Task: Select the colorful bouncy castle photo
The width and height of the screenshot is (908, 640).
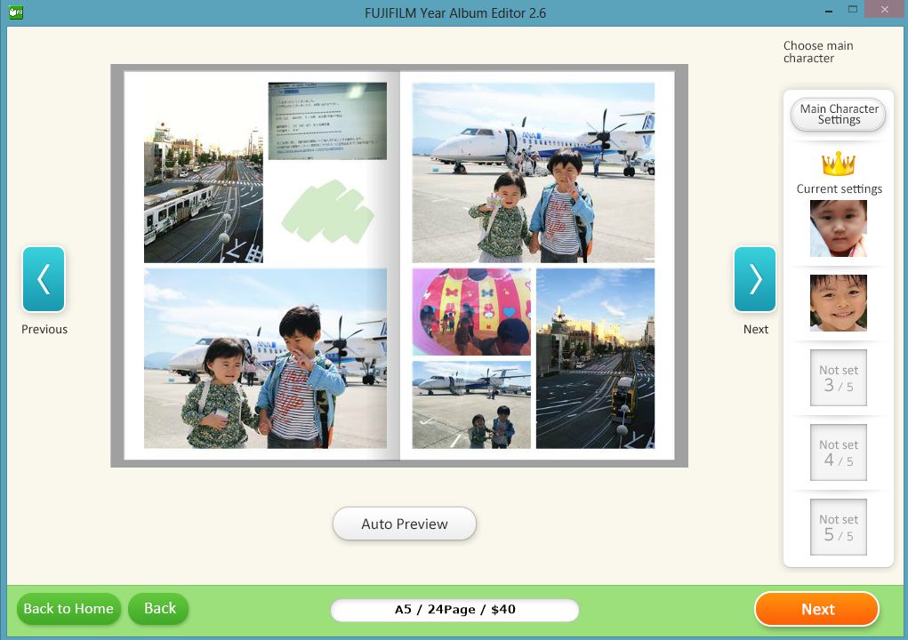Action: [x=471, y=312]
